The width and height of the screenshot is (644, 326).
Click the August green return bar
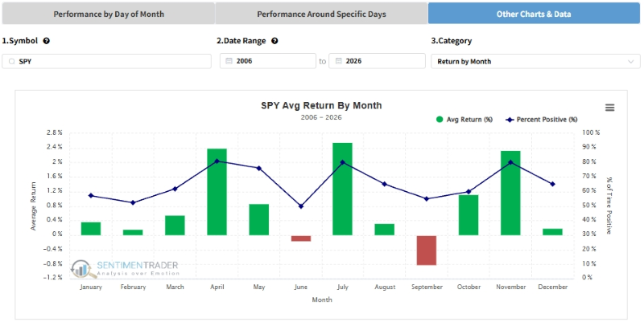[x=385, y=230]
